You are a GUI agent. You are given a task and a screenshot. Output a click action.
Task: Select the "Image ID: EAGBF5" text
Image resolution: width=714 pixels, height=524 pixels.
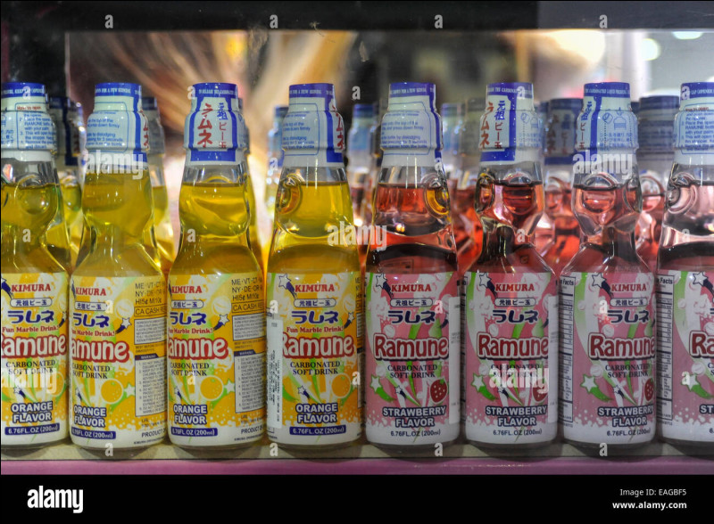coord(652,492)
